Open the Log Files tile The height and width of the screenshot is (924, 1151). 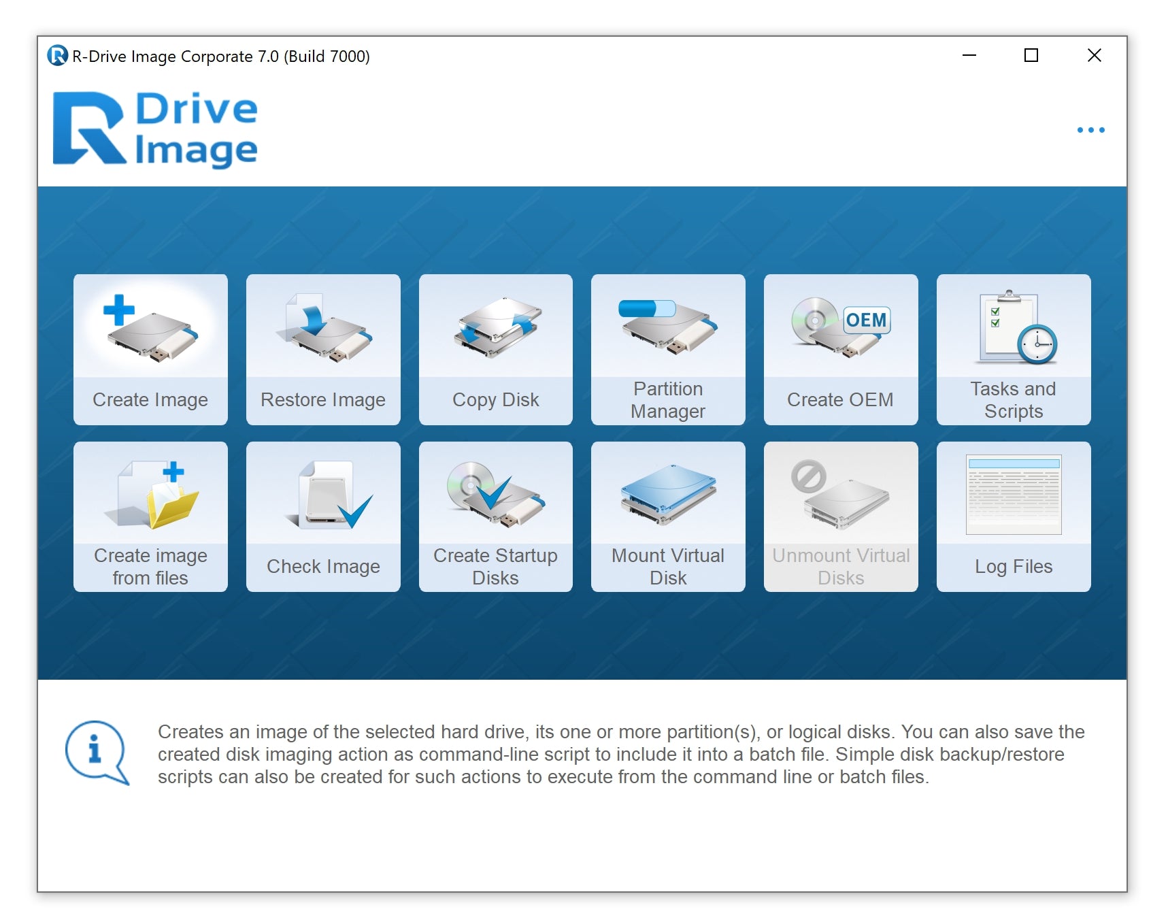pos(1013,516)
